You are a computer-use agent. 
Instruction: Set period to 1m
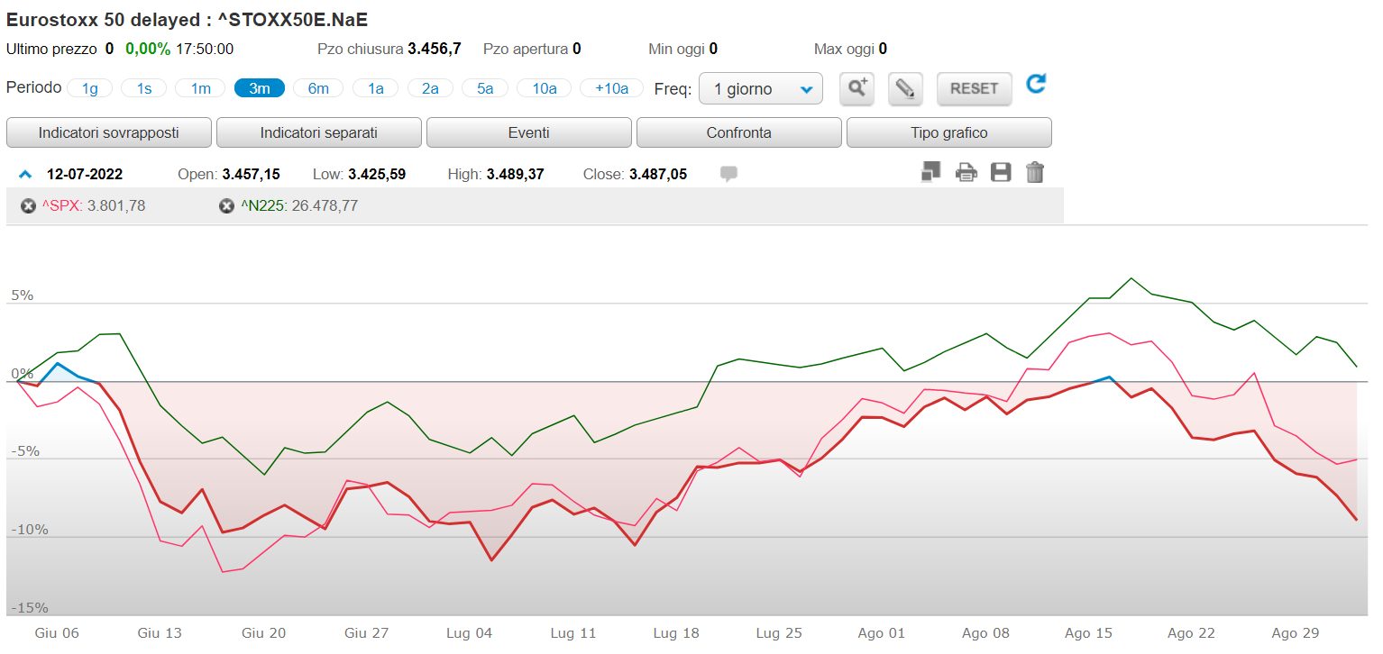tap(200, 88)
